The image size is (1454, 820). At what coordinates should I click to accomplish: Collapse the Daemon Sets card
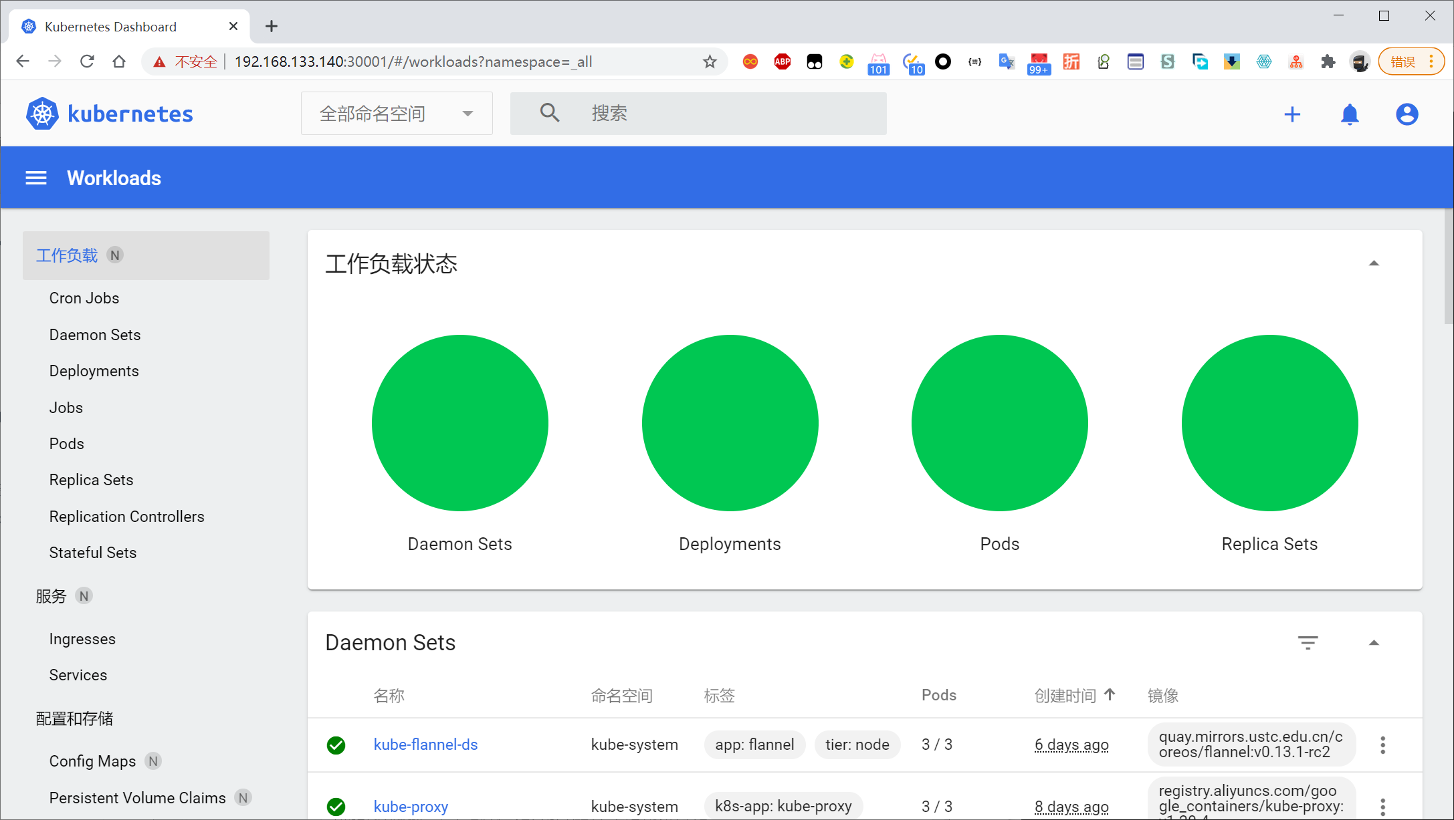click(1374, 642)
